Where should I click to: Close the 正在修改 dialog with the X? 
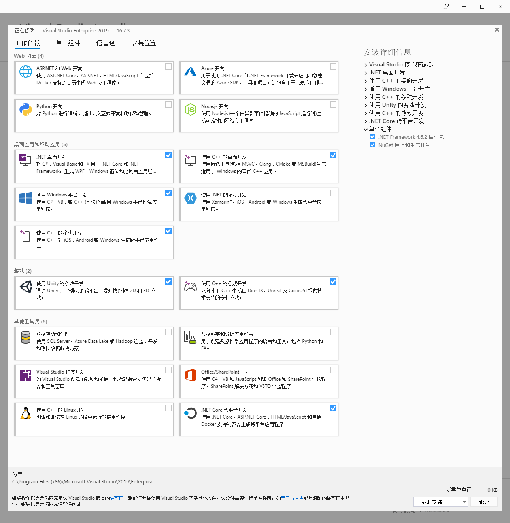497,30
